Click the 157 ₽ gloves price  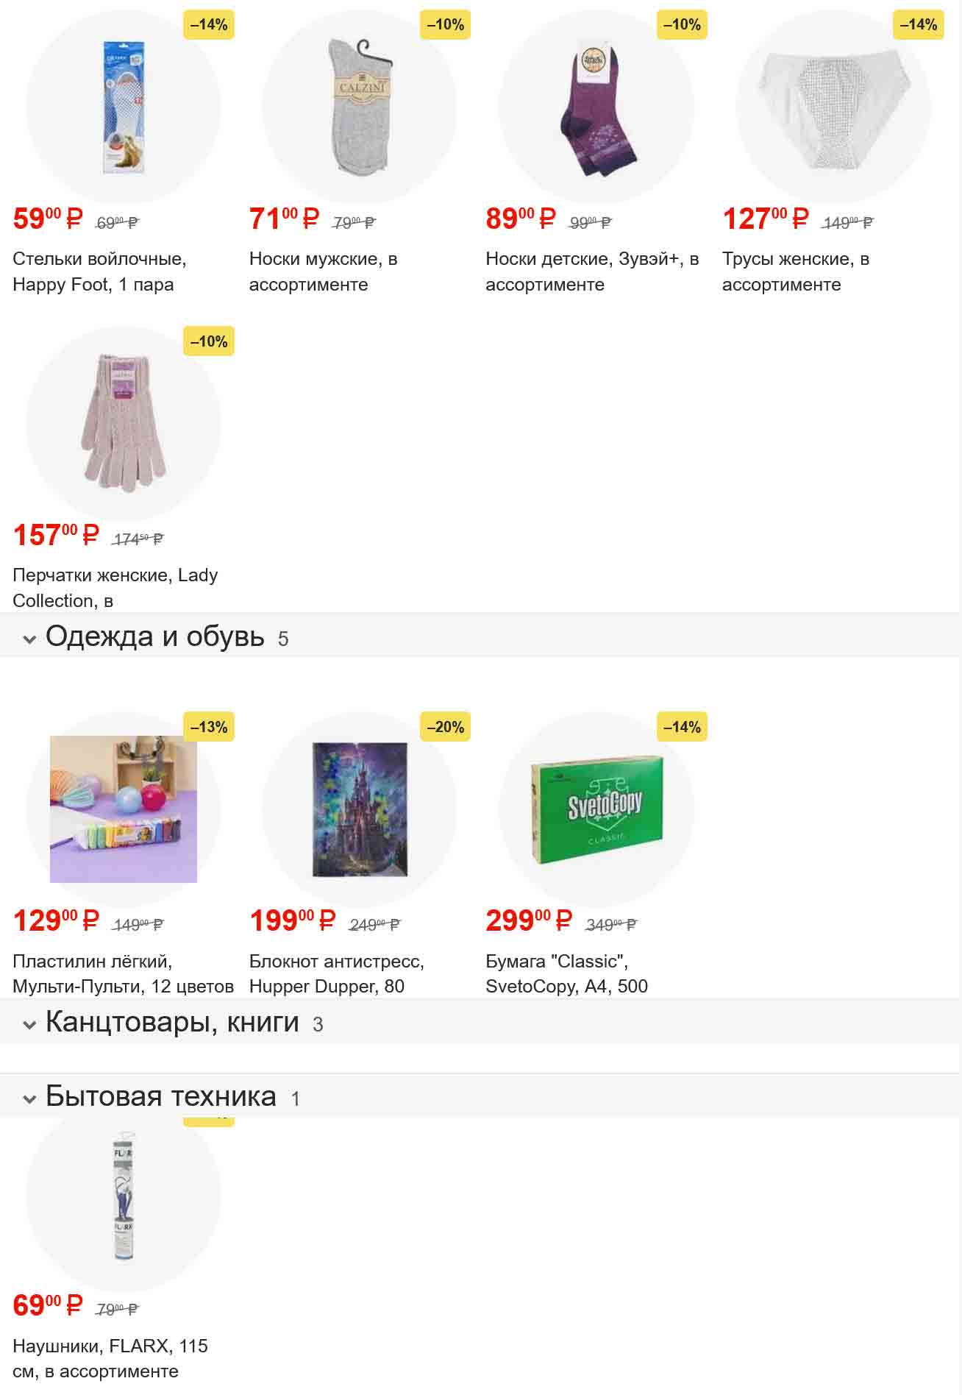point(56,535)
